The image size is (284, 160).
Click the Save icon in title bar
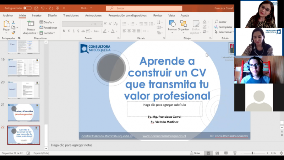[x=37, y=8]
